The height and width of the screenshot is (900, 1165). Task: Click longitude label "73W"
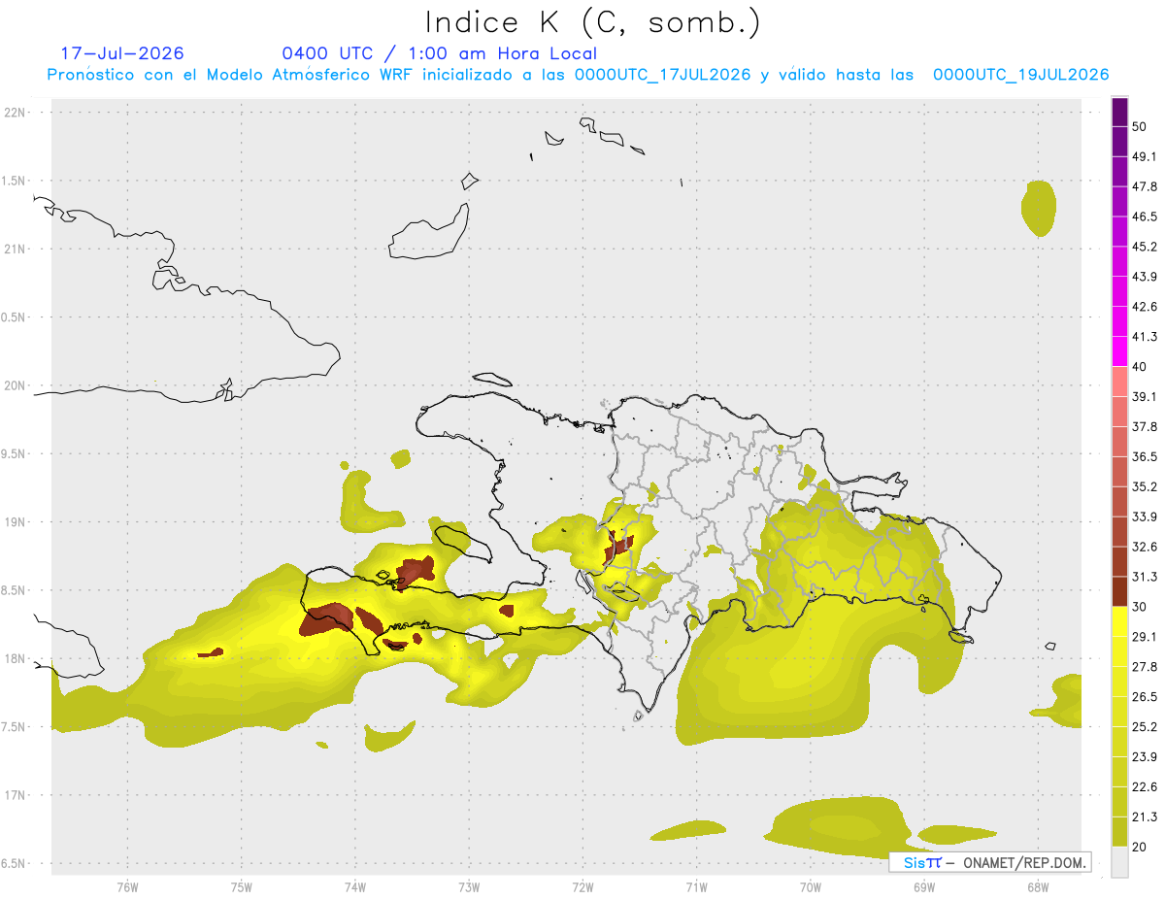pyautogui.click(x=469, y=886)
